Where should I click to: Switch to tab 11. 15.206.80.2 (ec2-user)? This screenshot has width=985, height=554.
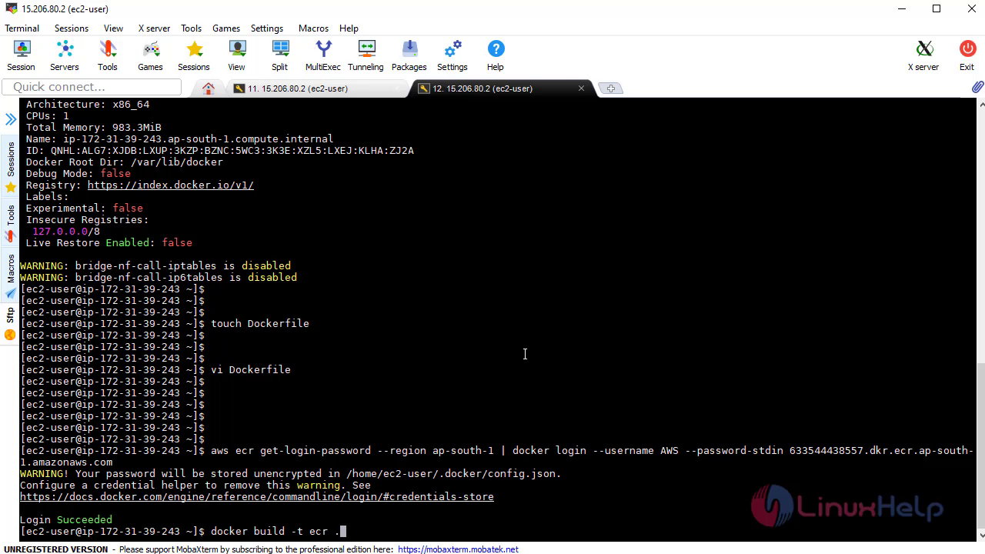(x=297, y=88)
